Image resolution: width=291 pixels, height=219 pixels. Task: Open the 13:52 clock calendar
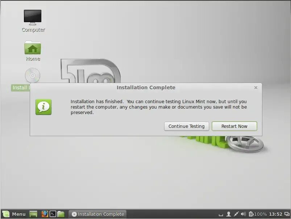click(275, 214)
